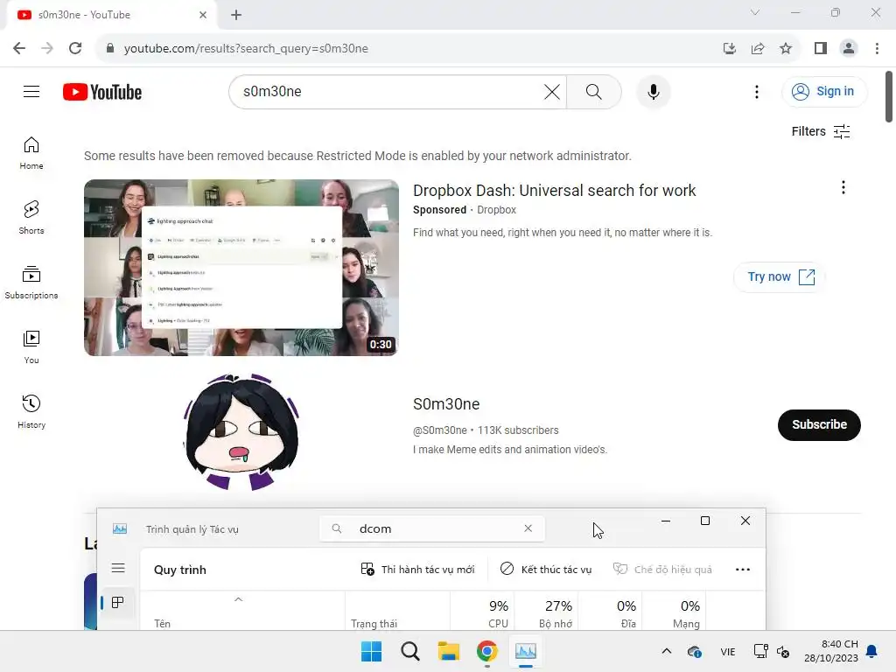Viewport: 896px width, 672px height.
Task: Click Chrome icon in taskbar
Action: point(486,651)
